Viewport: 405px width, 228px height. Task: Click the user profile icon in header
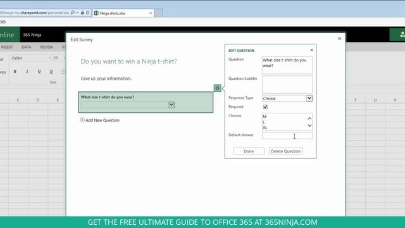point(402,34)
